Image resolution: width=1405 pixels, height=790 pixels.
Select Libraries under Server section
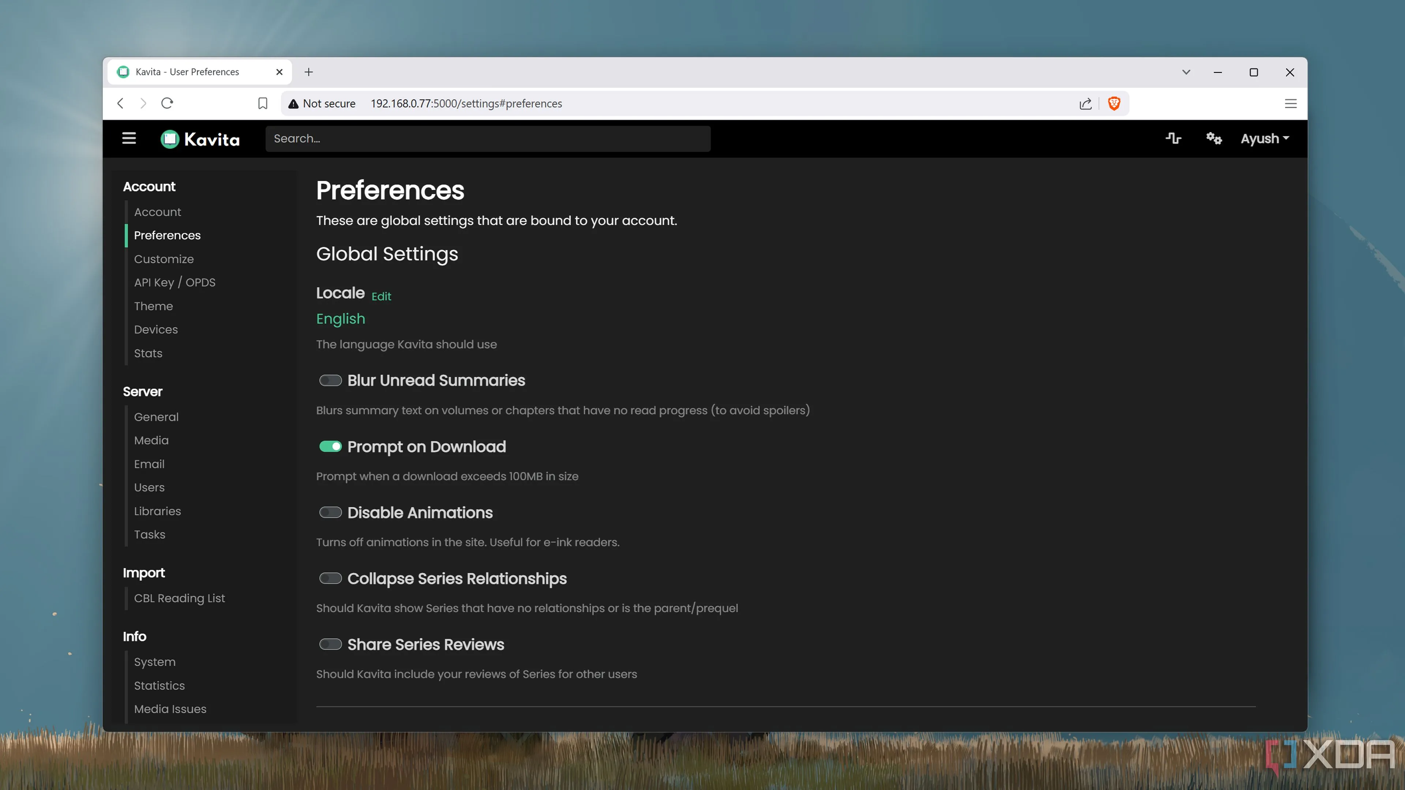157,511
